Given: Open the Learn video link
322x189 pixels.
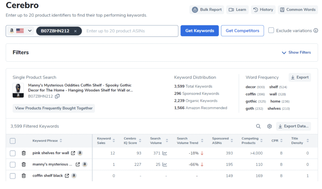Looking at the screenshot, I should click(237, 10).
